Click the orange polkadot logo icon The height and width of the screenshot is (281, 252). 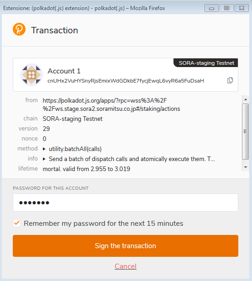(x=19, y=29)
